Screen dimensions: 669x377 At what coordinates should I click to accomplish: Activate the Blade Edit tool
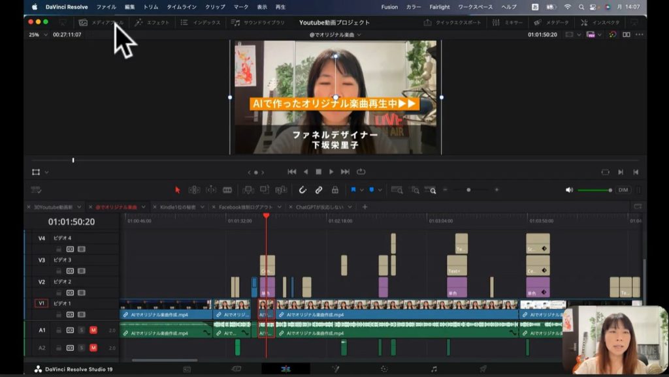[227, 190]
